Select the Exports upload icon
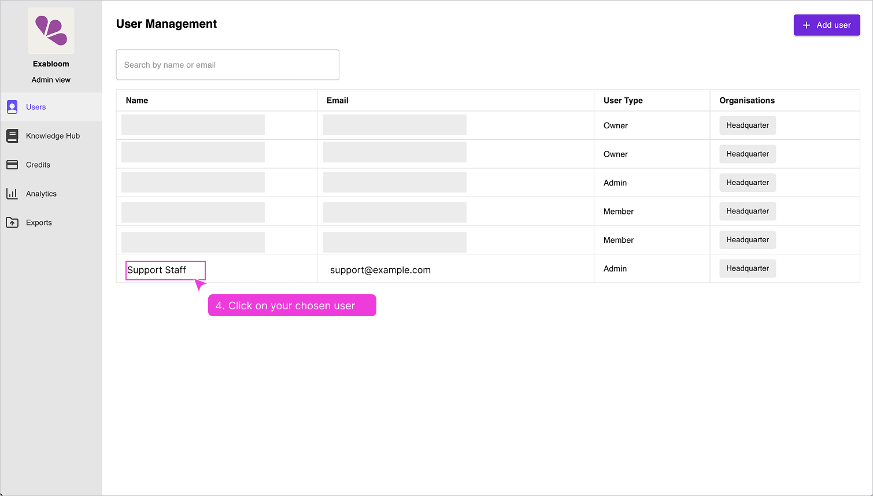The height and width of the screenshot is (496, 873). pos(12,223)
